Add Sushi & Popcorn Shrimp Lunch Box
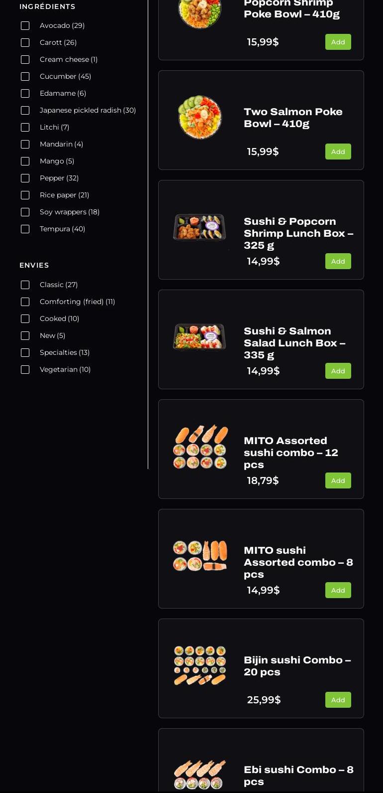Screen dimensions: 383x793 338,261
